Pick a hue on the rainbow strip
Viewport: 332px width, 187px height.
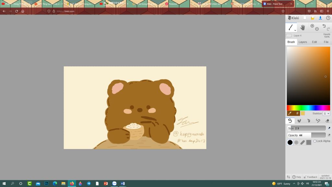308,108
